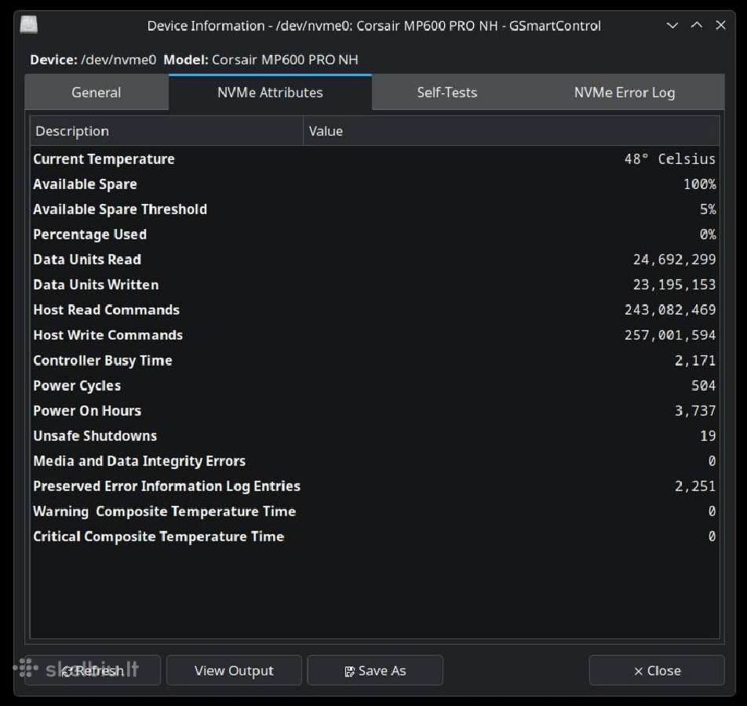747x706 pixels.
Task: Select Critical Composite Temperature Time row
Action: point(374,537)
